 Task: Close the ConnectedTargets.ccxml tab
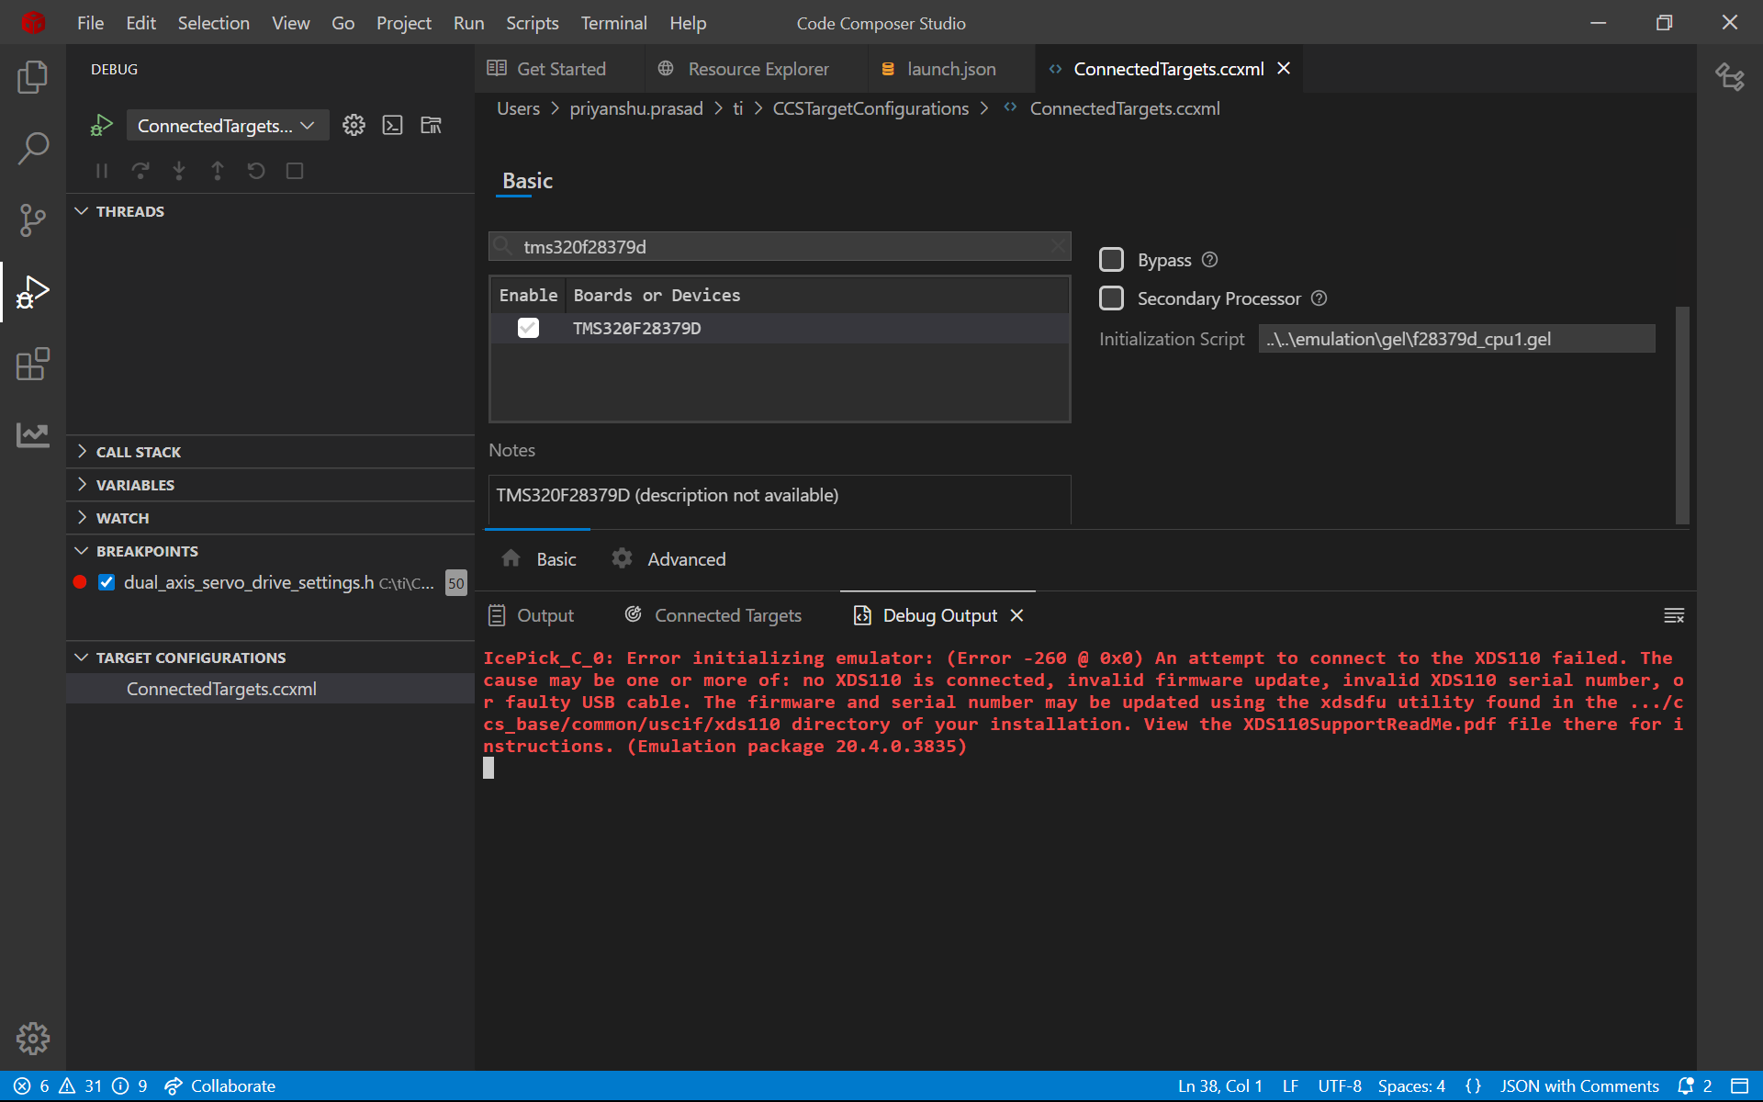tap(1284, 69)
